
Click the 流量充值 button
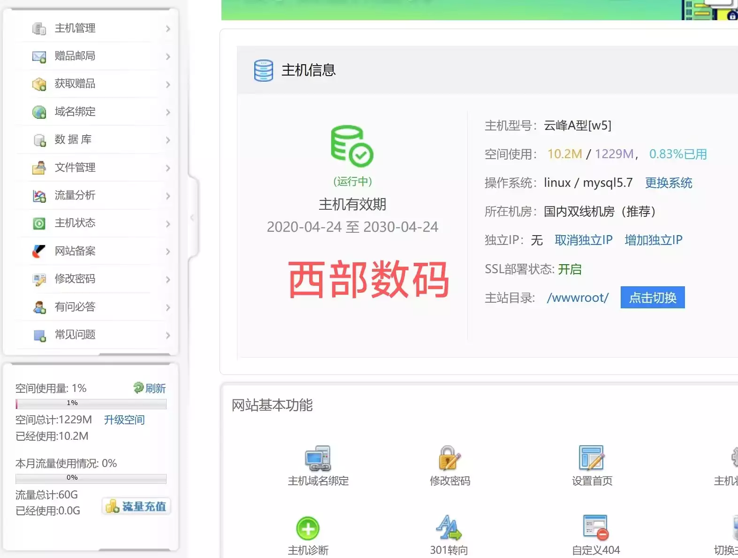tap(136, 506)
